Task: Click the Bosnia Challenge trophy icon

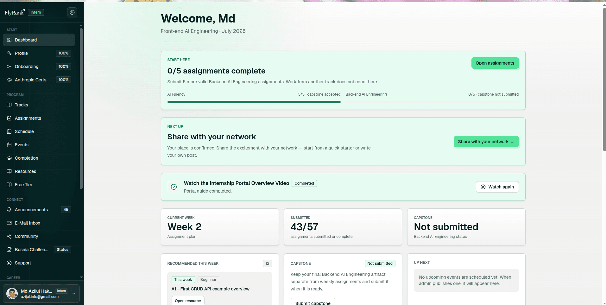Action: [x=9, y=250]
